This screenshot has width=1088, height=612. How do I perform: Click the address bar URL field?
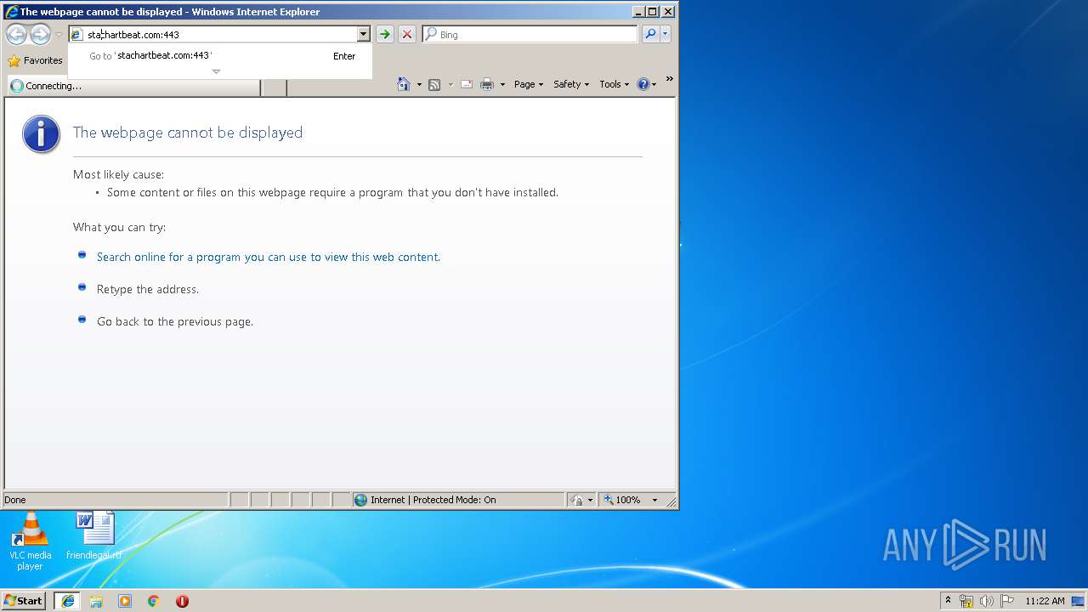pyautogui.click(x=212, y=34)
